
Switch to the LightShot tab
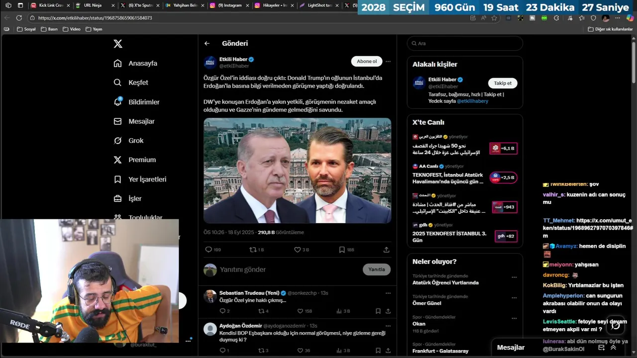319,5
